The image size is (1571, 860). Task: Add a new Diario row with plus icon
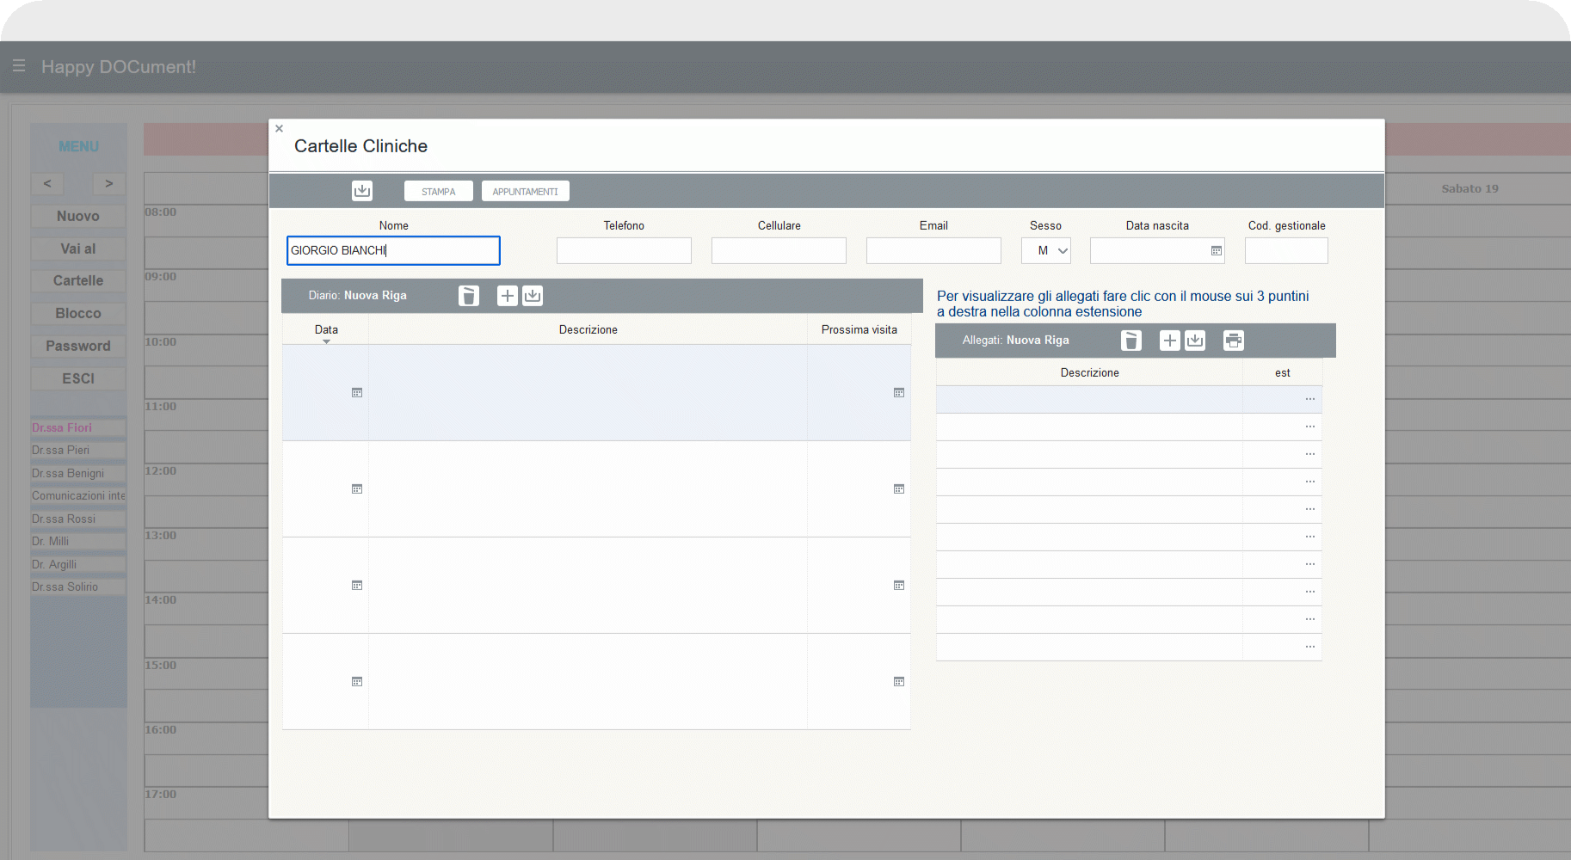pyautogui.click(x=508, y=296)
